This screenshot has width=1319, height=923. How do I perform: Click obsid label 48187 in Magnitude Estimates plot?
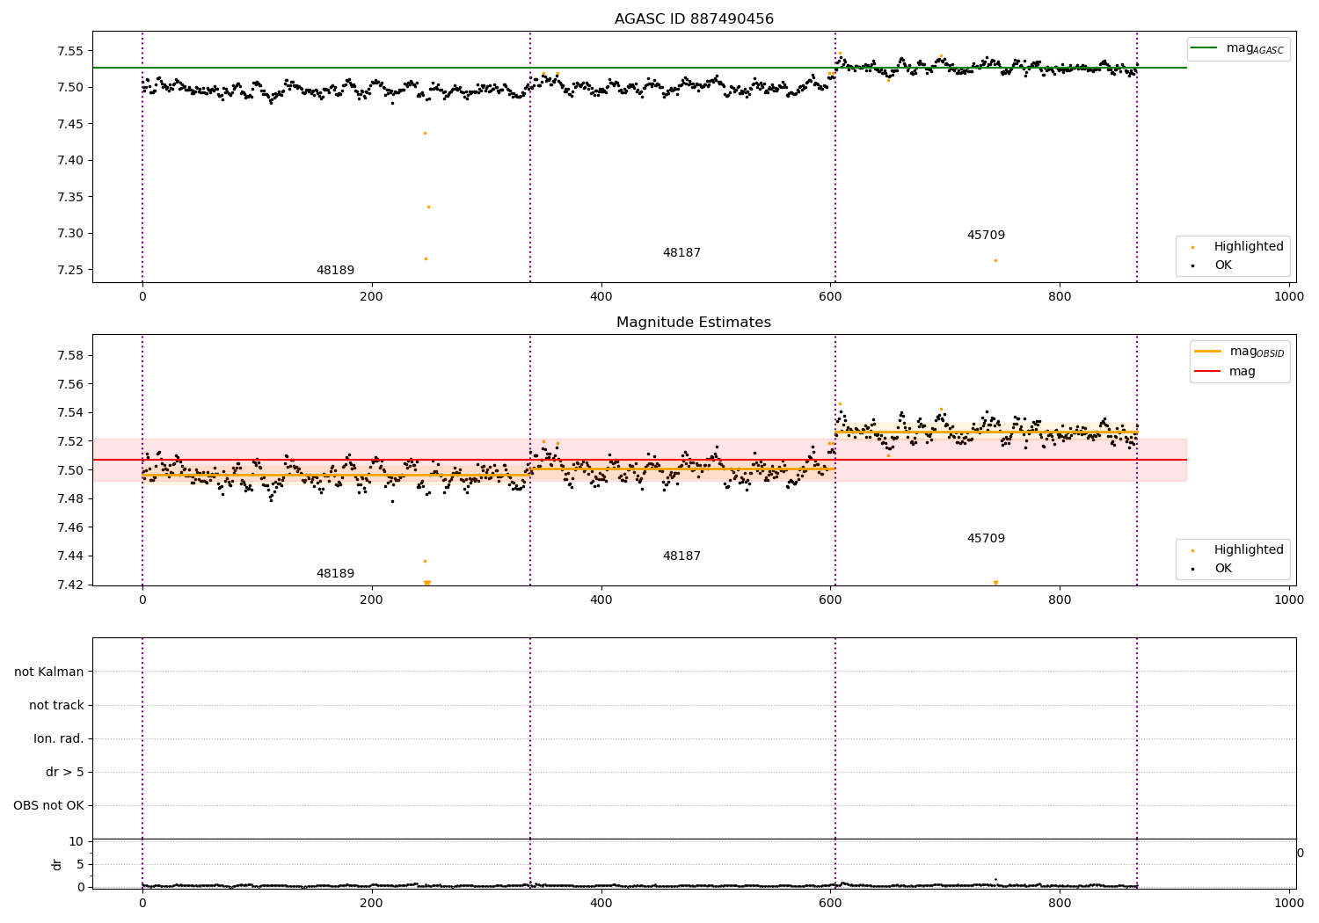click(681, 556)
